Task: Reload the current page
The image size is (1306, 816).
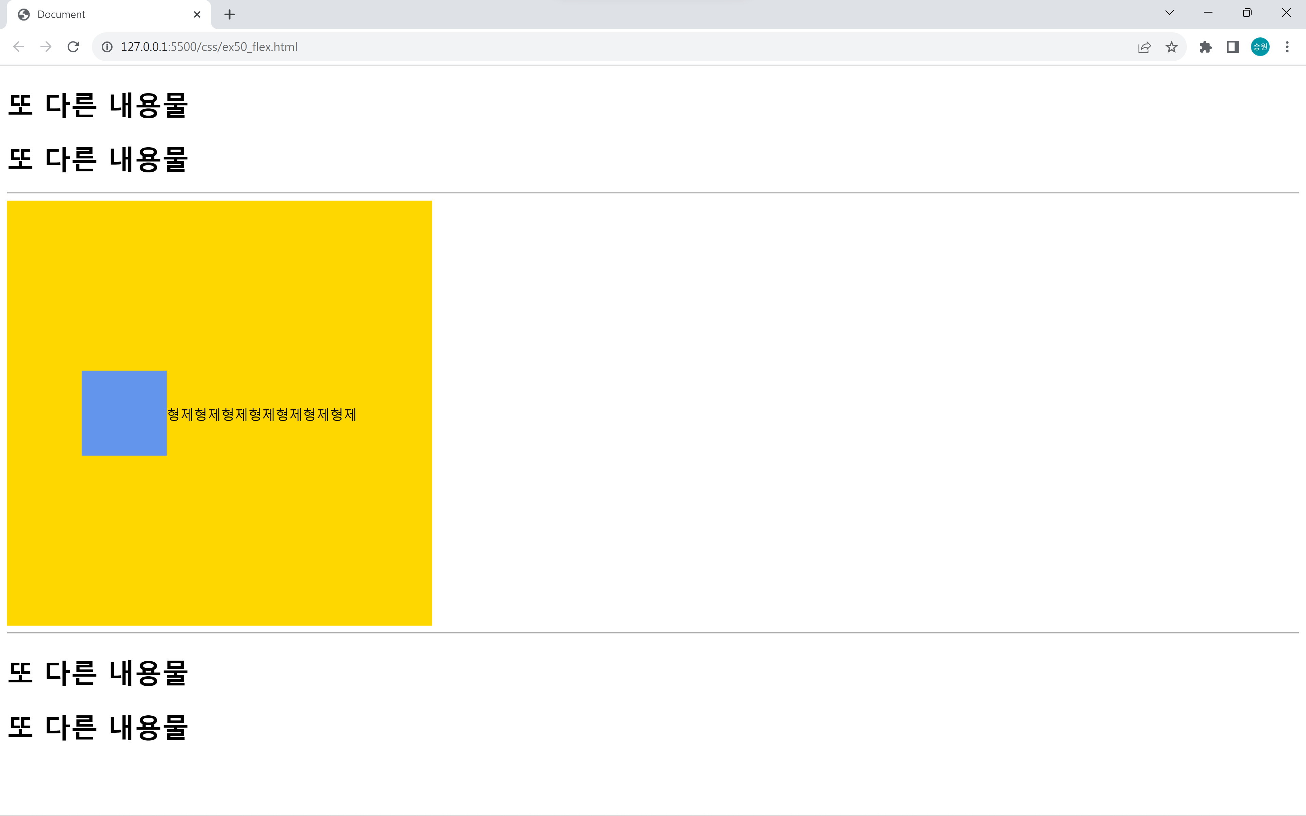Action: pyautogui.click(x=73, y=47)
